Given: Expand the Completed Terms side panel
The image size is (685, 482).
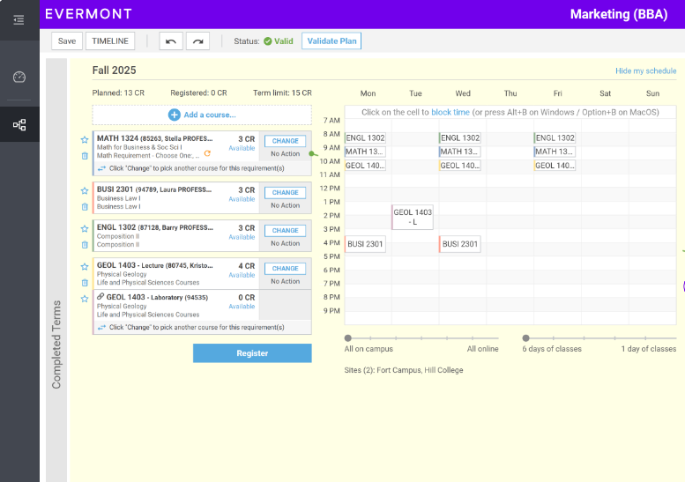Looking at the screenshot, I should 56,330.
